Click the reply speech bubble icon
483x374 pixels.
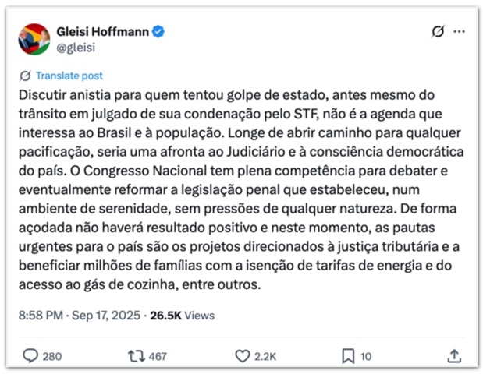tap(30, 356)
